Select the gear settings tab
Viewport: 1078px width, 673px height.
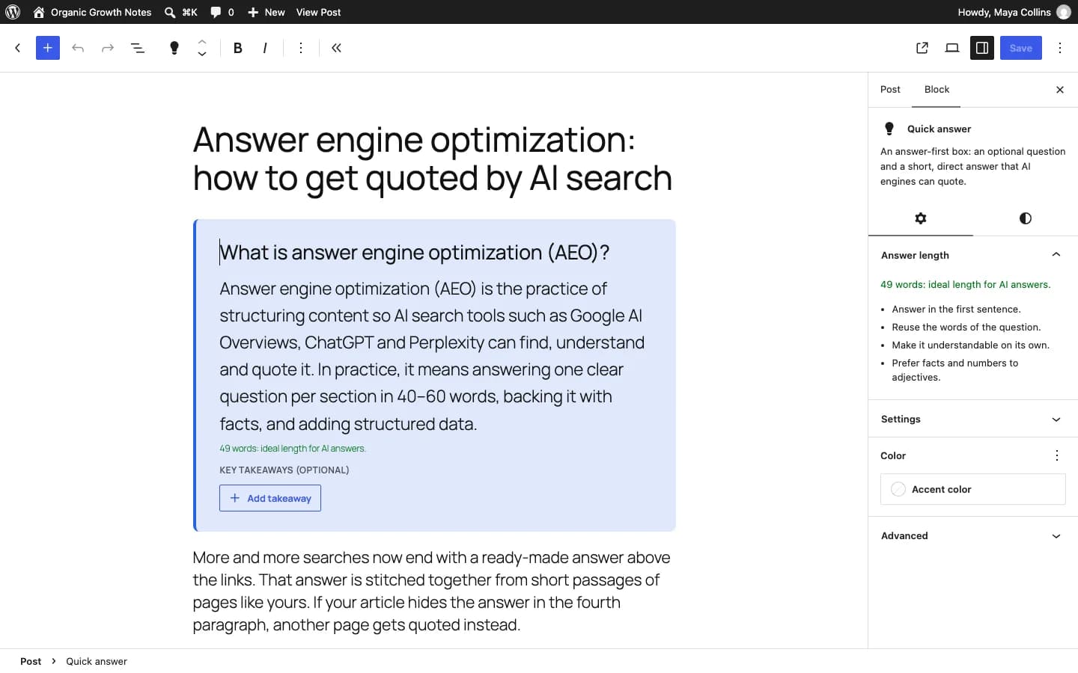point(921,218)
